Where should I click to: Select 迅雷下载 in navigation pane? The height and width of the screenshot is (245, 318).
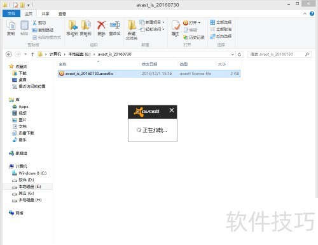coord(26,133)
